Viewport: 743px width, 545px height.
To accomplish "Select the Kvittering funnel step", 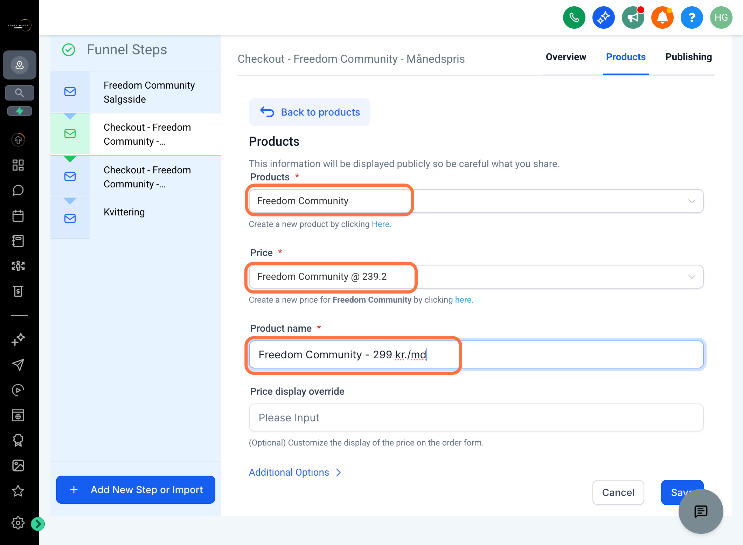I will pos(136,218).
